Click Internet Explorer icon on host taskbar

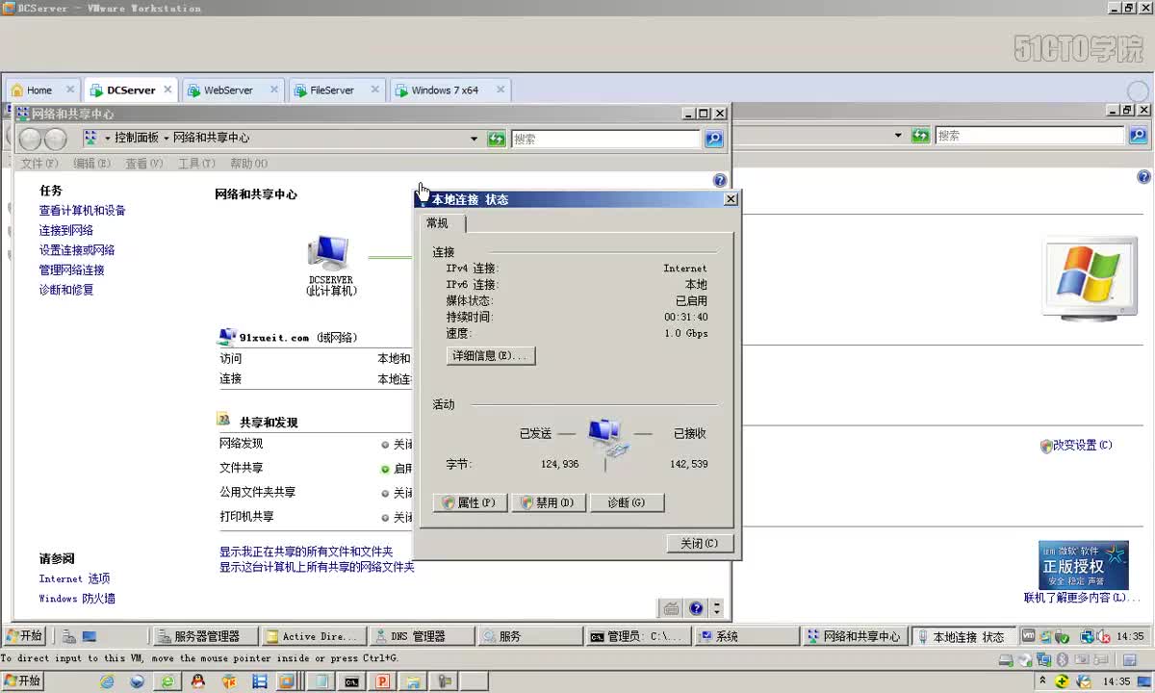coord(107,681)
